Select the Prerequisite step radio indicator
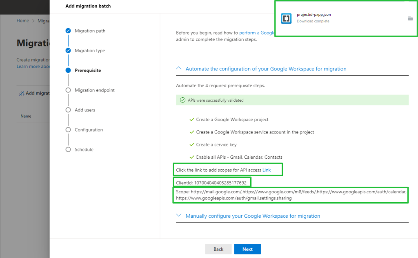418x258 pixels. point(68,70)
